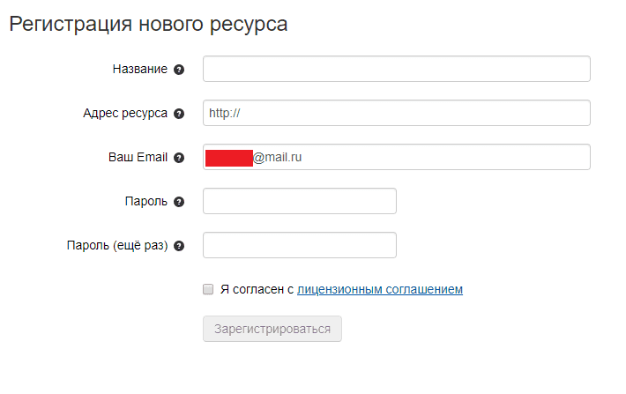
Task: Open the help tooltip for Адрес ресурса
Action: (x=179, y=114)
